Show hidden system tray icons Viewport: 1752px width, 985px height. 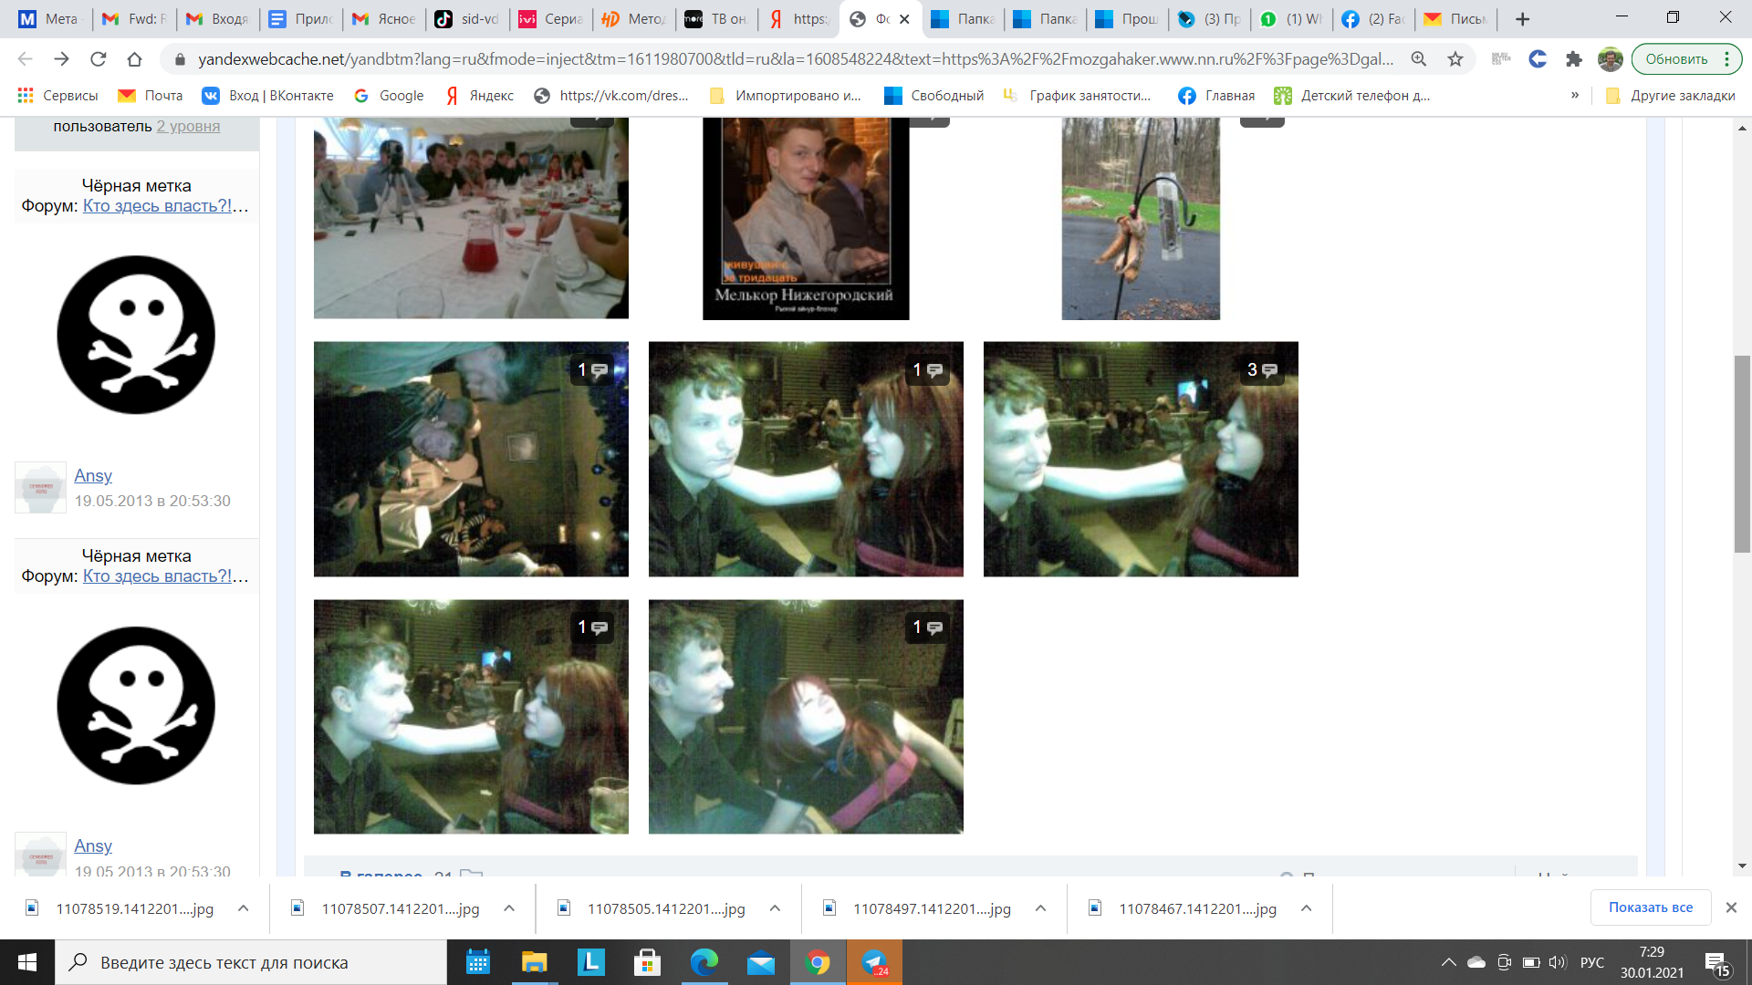(x=1448, y=962)
